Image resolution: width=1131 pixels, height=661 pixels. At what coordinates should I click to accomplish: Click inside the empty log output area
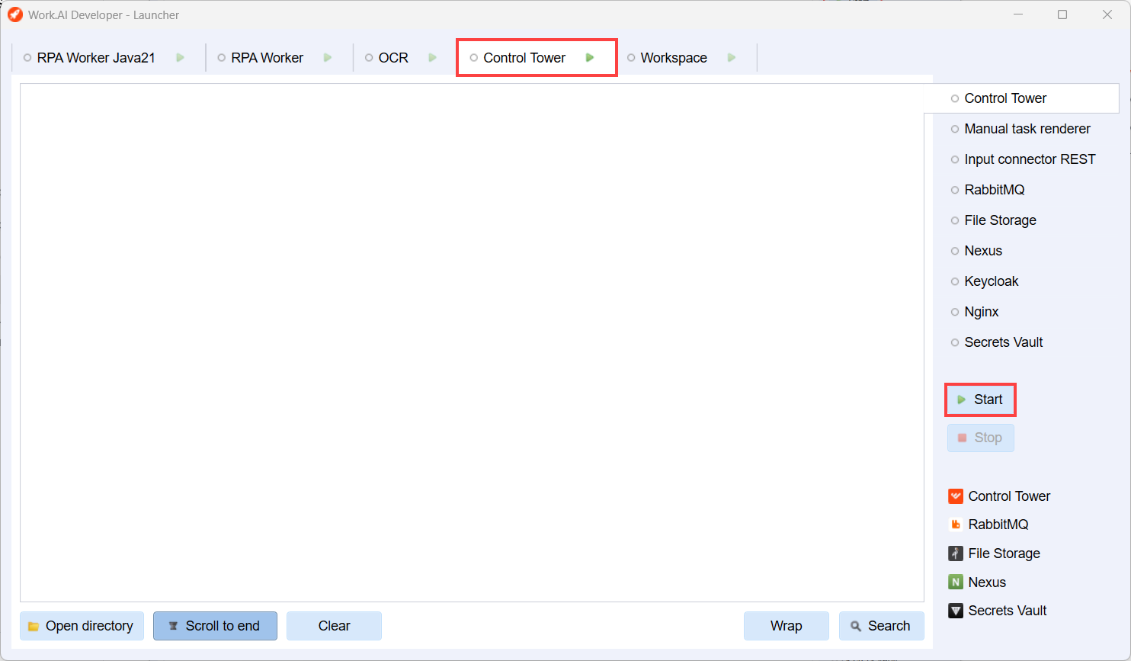pyautogui.click(x=472, y=342)
